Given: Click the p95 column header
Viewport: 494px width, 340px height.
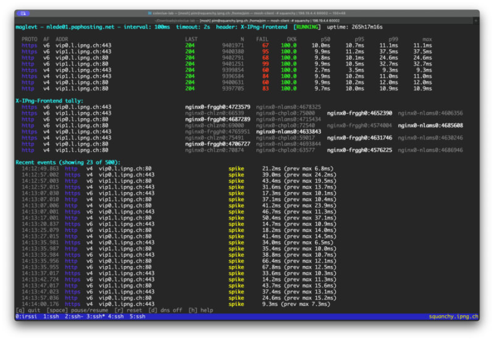Looking at the screenshot, I should (x=359, y=39).
